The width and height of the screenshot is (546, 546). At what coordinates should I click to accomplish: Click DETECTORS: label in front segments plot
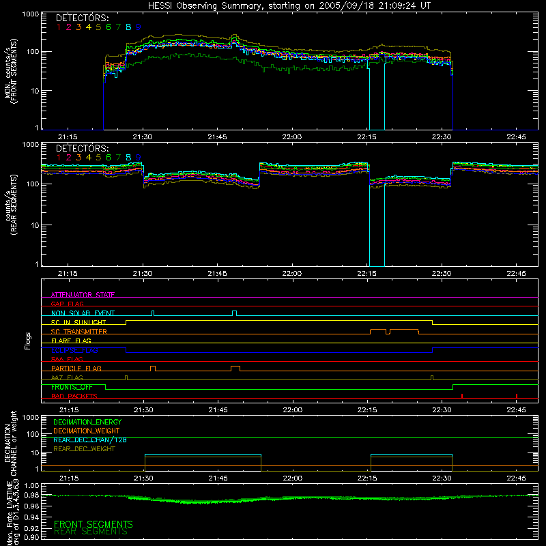[82, 18]
